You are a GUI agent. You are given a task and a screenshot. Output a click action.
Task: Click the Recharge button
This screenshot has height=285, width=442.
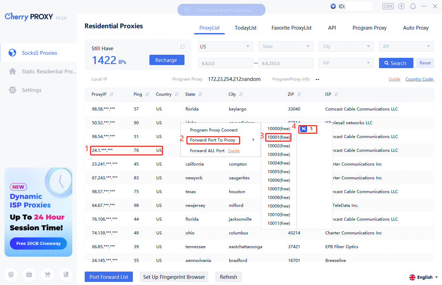pos(167,60)
